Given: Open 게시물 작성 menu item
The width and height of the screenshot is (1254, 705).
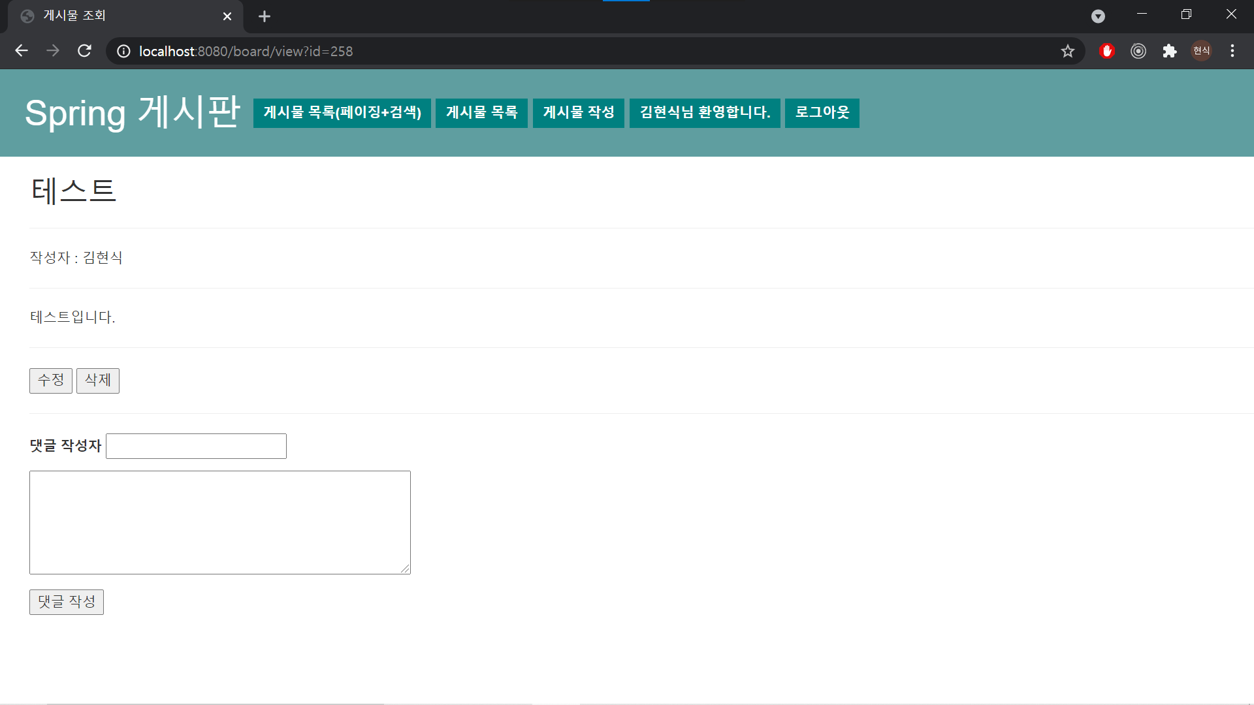Looking at the screenshot, I should (579, 112).
